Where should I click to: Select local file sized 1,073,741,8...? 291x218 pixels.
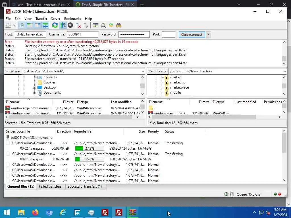[x=73, y=108]
